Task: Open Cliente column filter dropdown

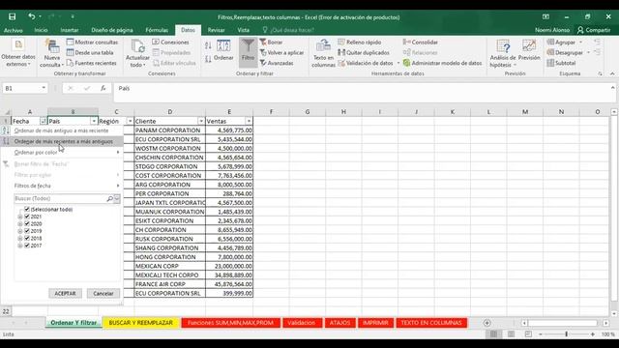Action: (x=201, y=121)
